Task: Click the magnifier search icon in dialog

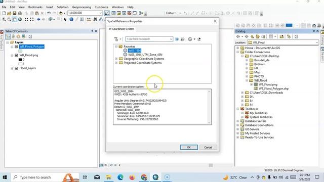Action: 177,39
